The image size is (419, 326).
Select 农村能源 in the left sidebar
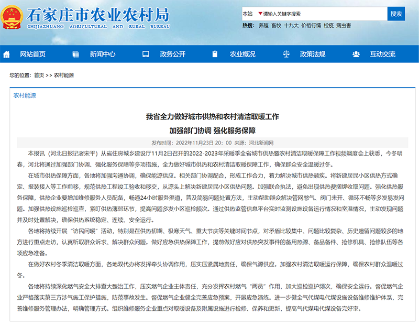(x=24, y=95)
